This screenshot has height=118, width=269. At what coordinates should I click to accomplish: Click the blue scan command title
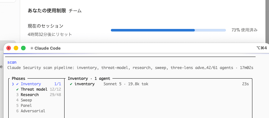click(12, 62)
